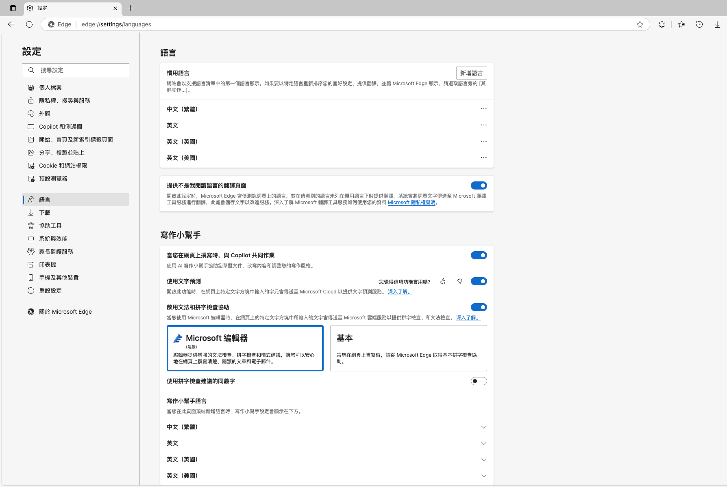This screenshot has height=487, width=727.
Task: Open more actions for 英文（英國）
Action: [484, 141]
